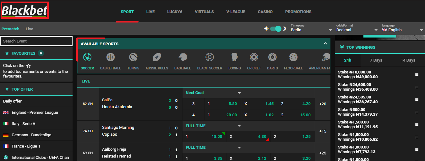Click the Search Event input field
The image size is (425, 161).
click(36, 41)
